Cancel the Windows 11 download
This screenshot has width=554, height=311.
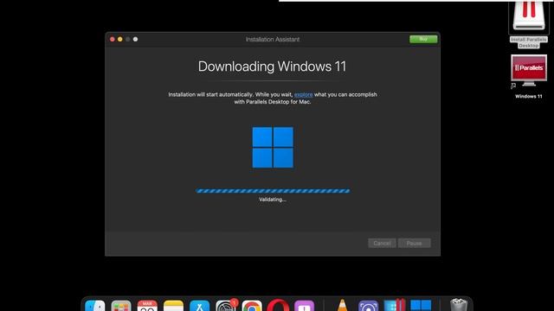[382, 243]
